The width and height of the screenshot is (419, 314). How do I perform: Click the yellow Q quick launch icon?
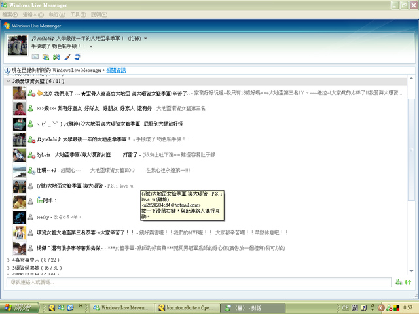pos(52,308)
